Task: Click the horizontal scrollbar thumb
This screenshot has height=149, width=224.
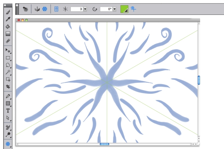Action: pos(105,144)
